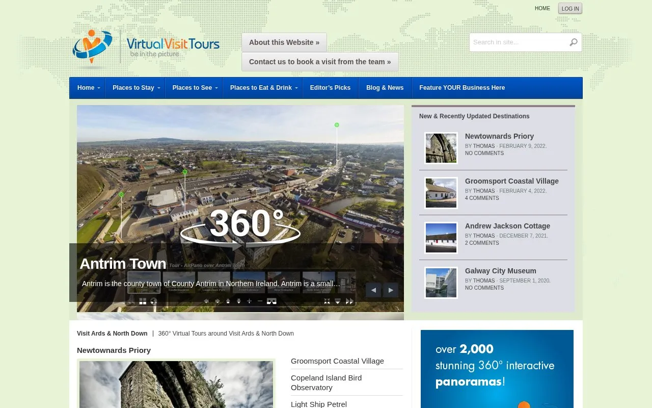Open Copeland Island Bird Observatory link

coord(326,382)
